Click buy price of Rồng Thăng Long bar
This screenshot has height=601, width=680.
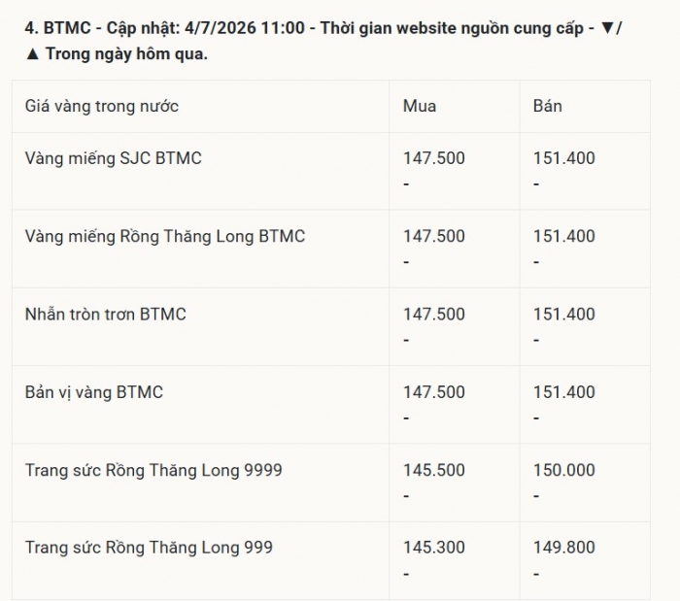point(433,236)
